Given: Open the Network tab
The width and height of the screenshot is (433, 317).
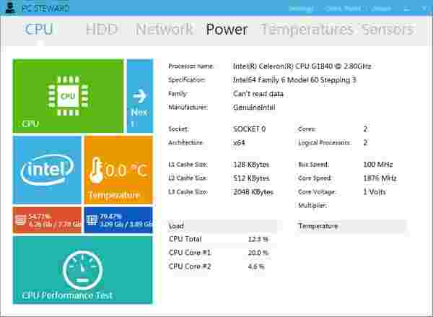Looking at the screenshot, I should tap(165, 29).
